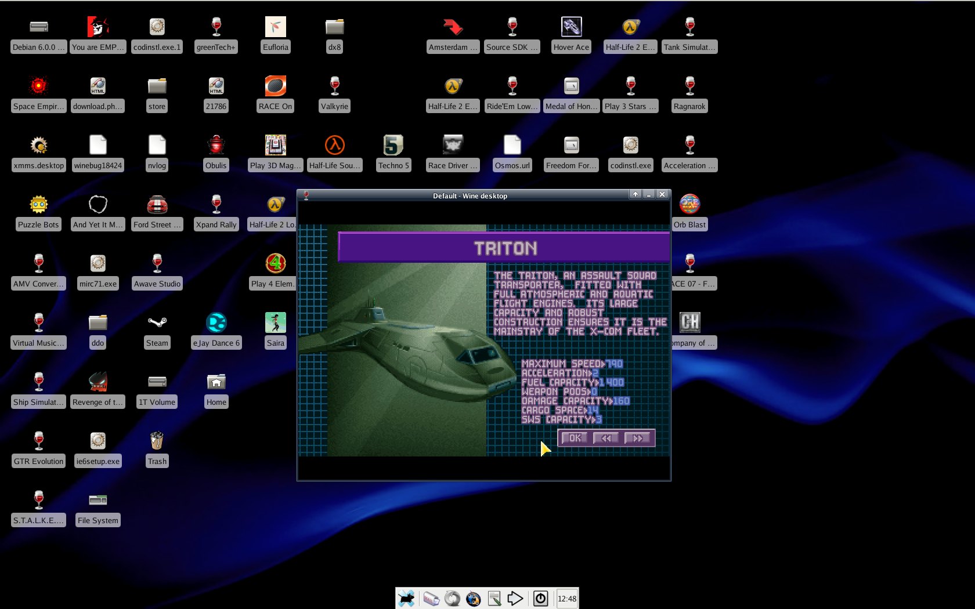Screen dimensions: 975x609
Task: Launch the web browser globe panel icon
Action: (474, 598)
